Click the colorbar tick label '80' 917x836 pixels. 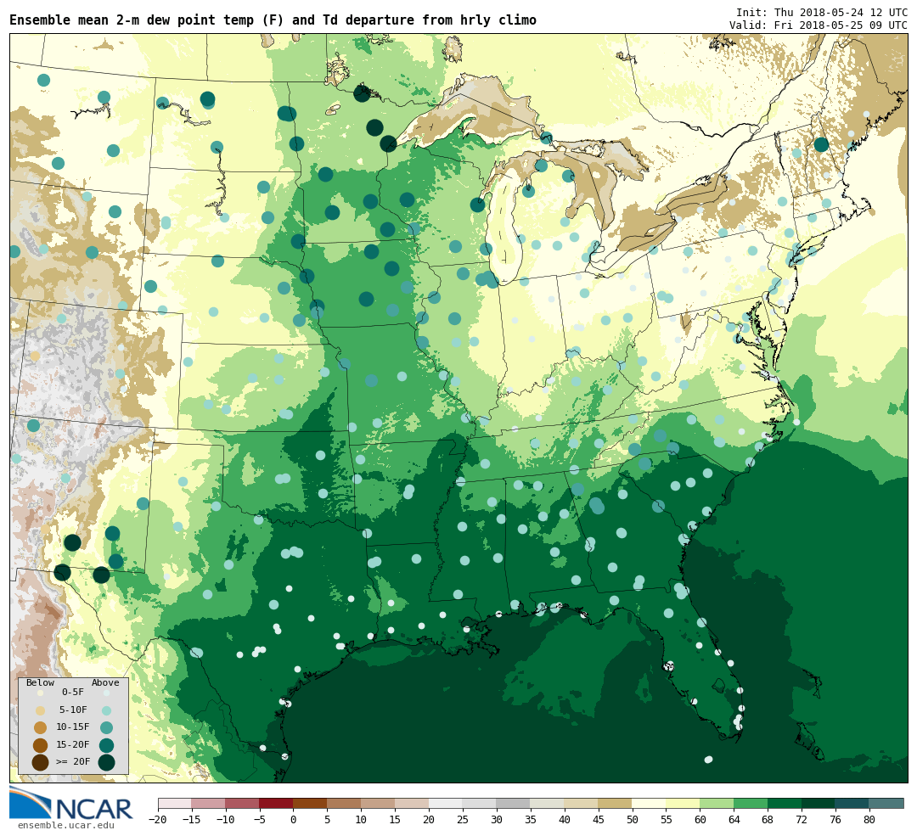869,820
